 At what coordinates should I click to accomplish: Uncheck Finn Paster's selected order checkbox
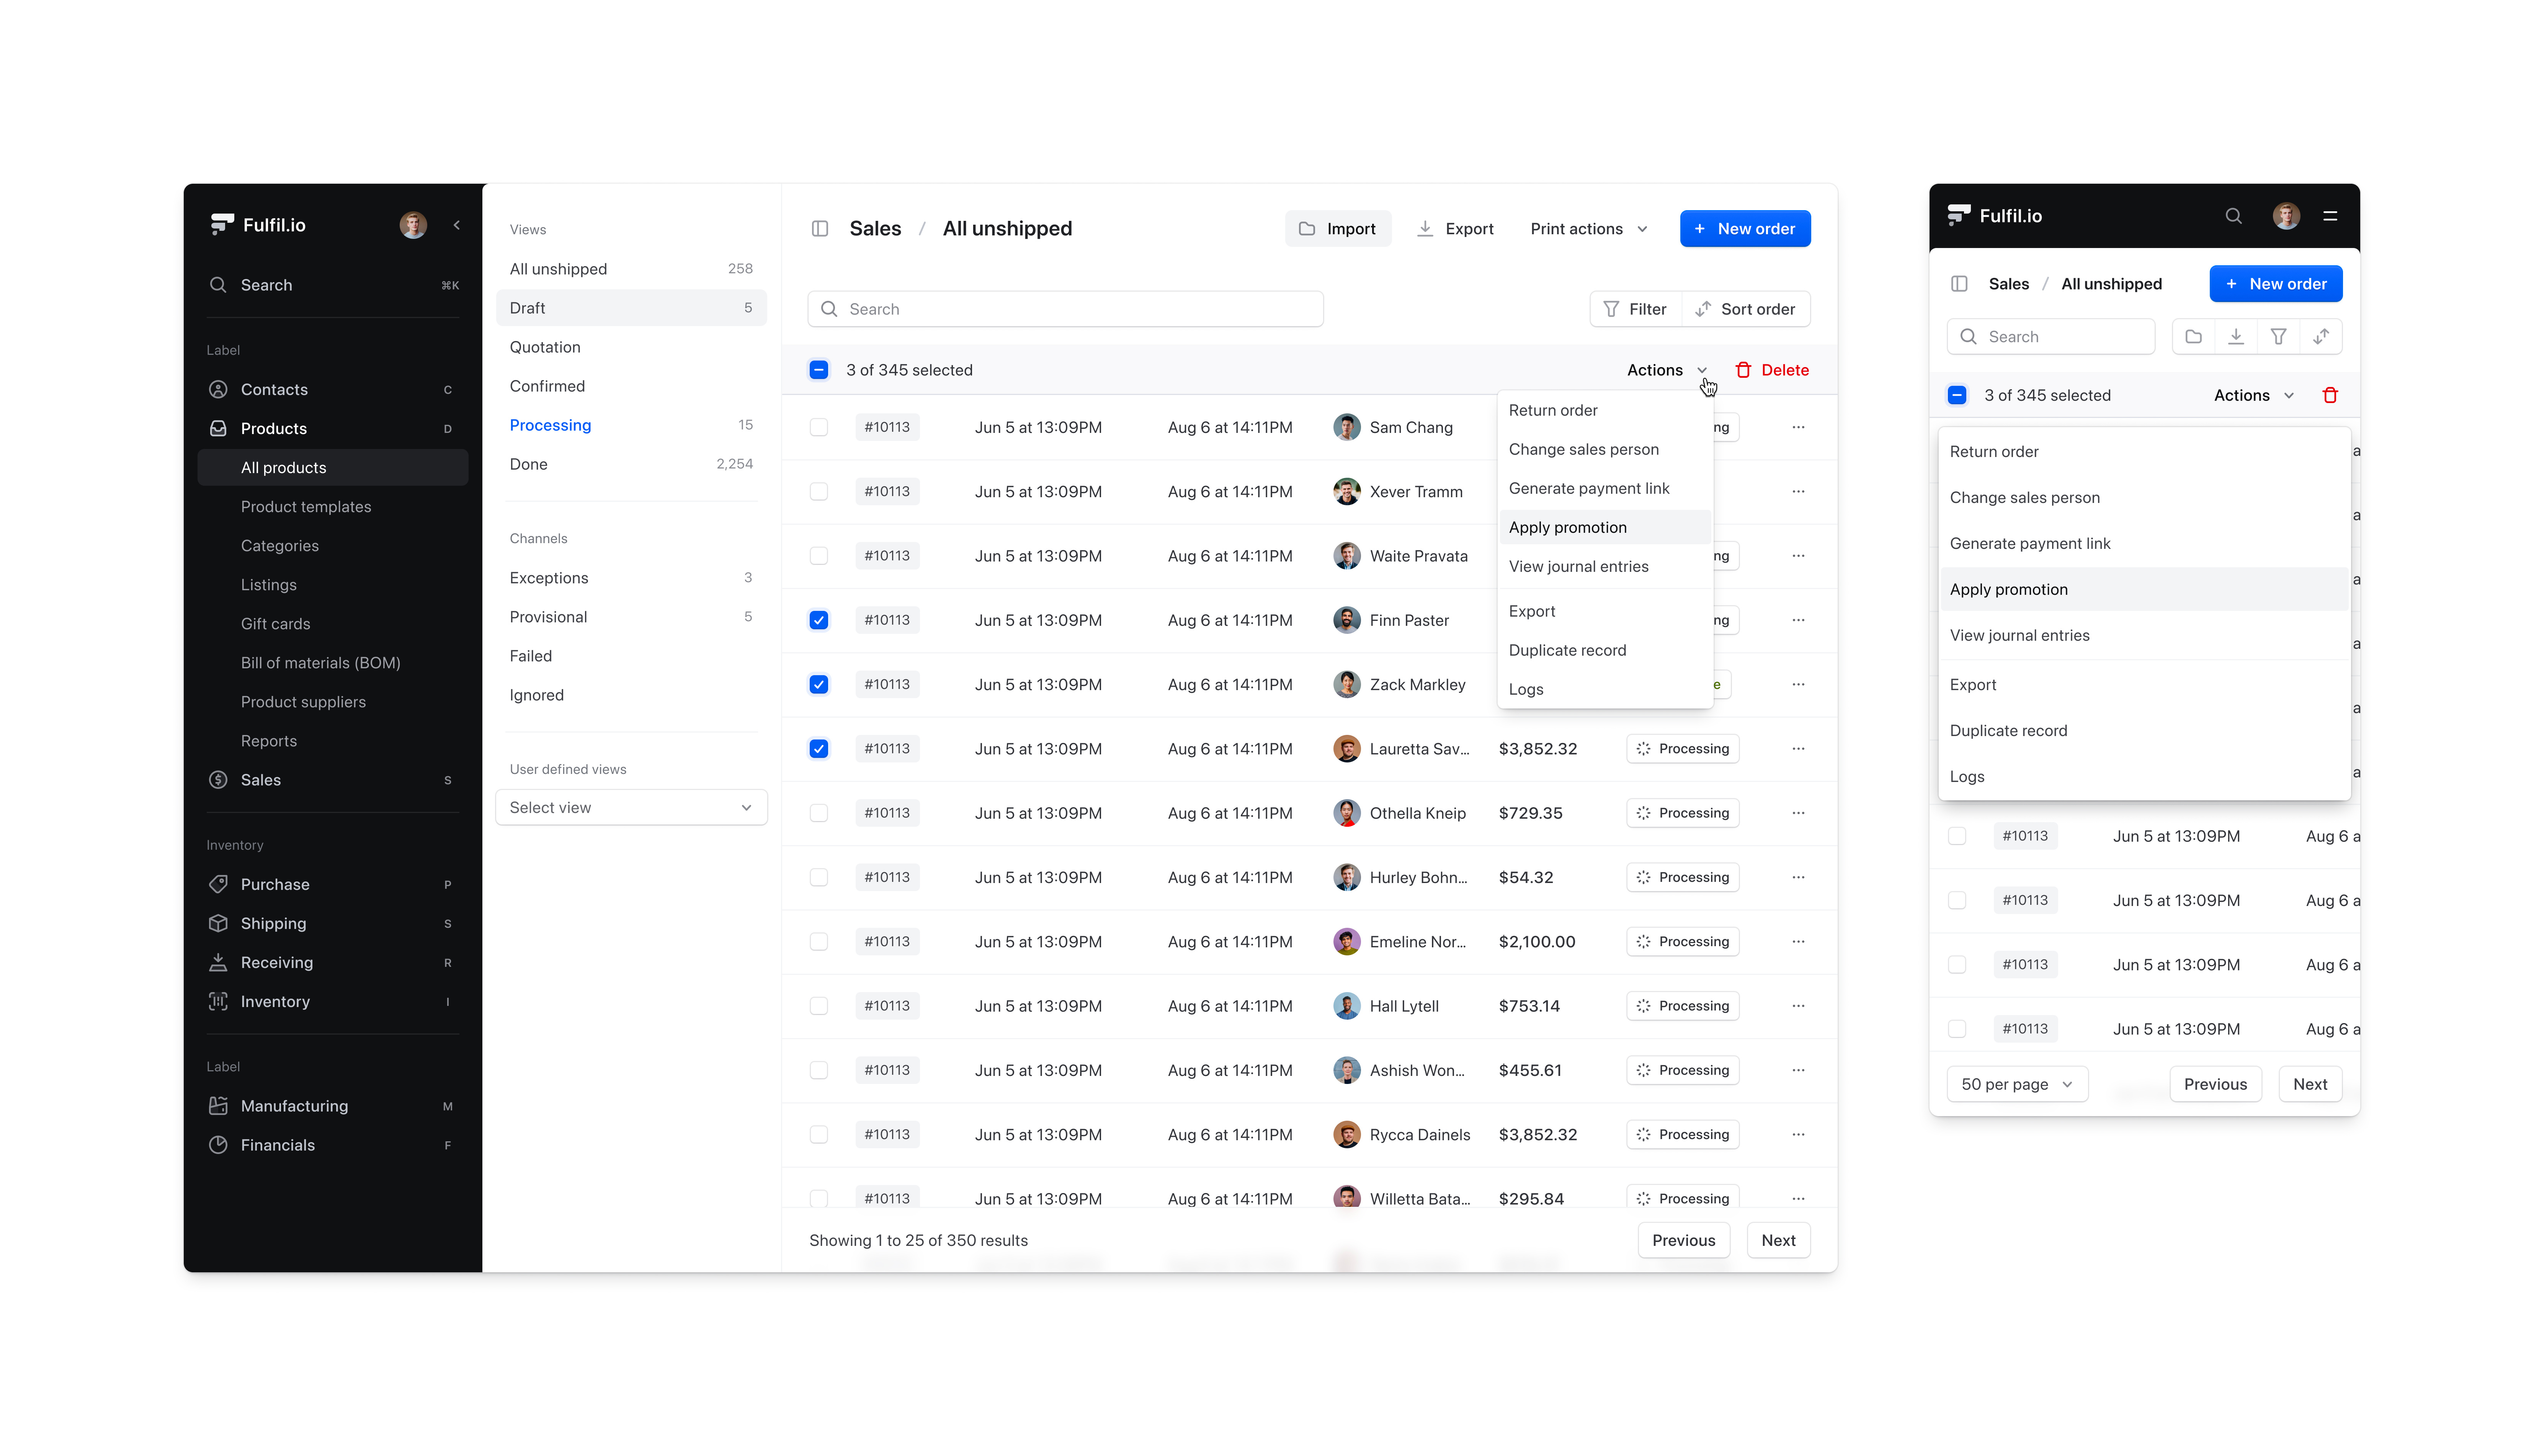[x=819, y=620]
